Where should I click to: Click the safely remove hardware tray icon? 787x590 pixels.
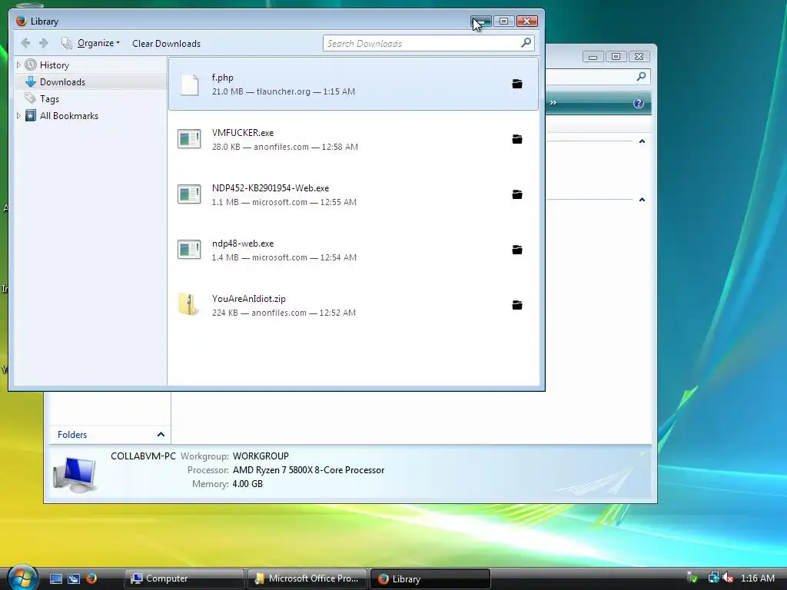tap(692, 578)
